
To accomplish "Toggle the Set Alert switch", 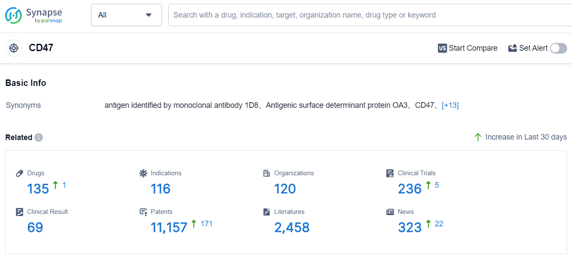I will point(559,48).
